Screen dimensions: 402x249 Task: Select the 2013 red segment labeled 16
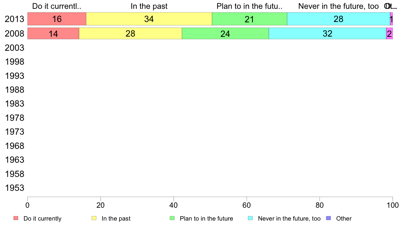(x=57, y=19)
